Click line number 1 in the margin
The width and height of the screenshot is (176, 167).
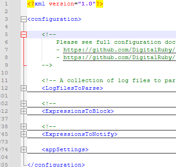tap(6, 4)
